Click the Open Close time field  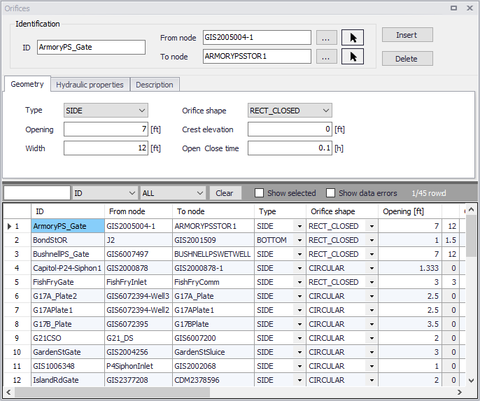[x=290, y=148]
